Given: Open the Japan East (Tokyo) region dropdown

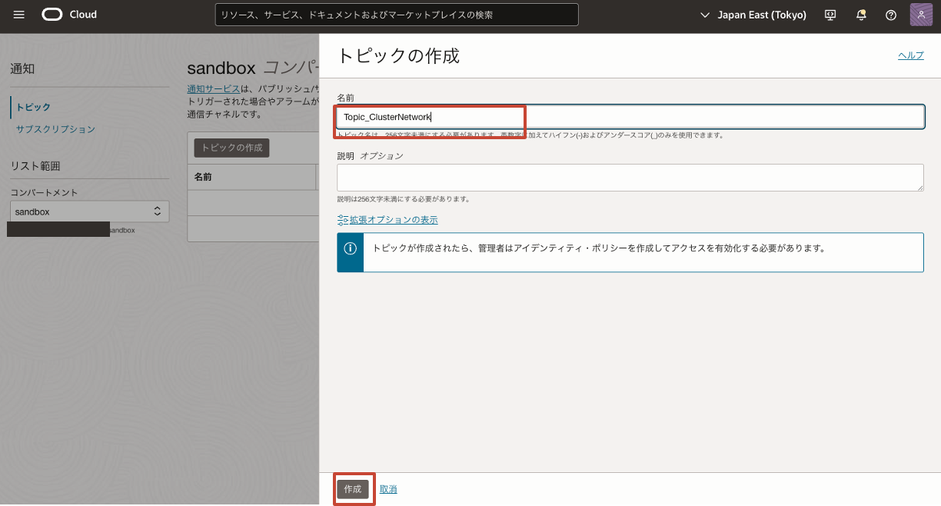Looking at the screenshot, I should 753,15.
